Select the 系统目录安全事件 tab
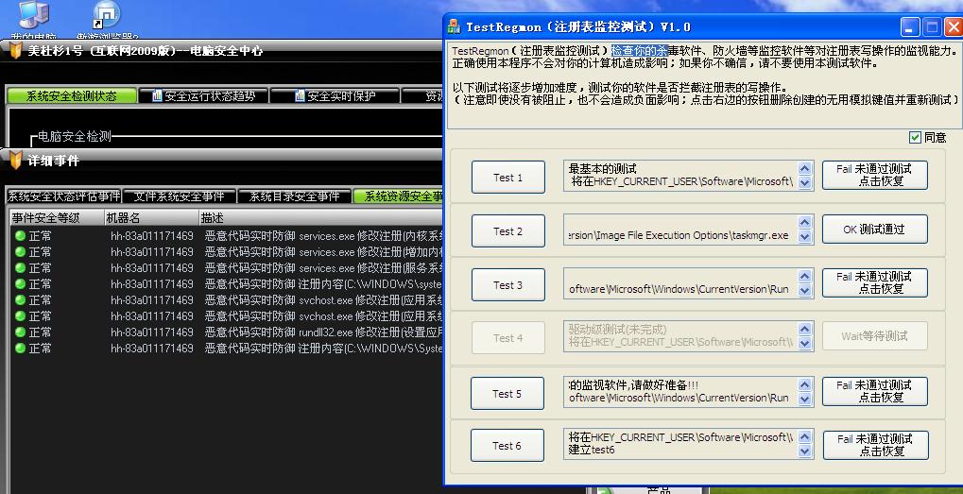963x494 pixels. tap(293, 196)
